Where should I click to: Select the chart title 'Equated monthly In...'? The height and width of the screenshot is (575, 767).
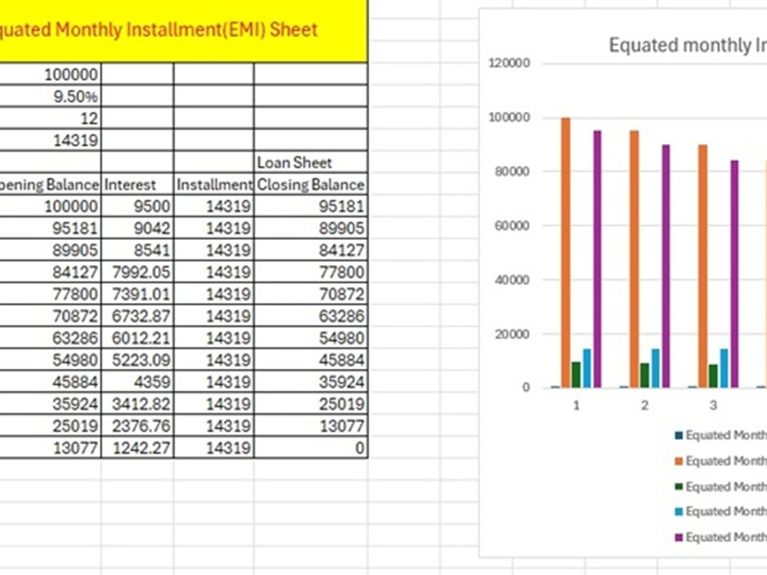click(x=687, y=45)
